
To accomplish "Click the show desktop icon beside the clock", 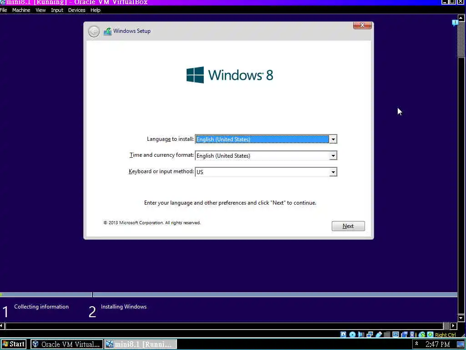I will [461, 345].
